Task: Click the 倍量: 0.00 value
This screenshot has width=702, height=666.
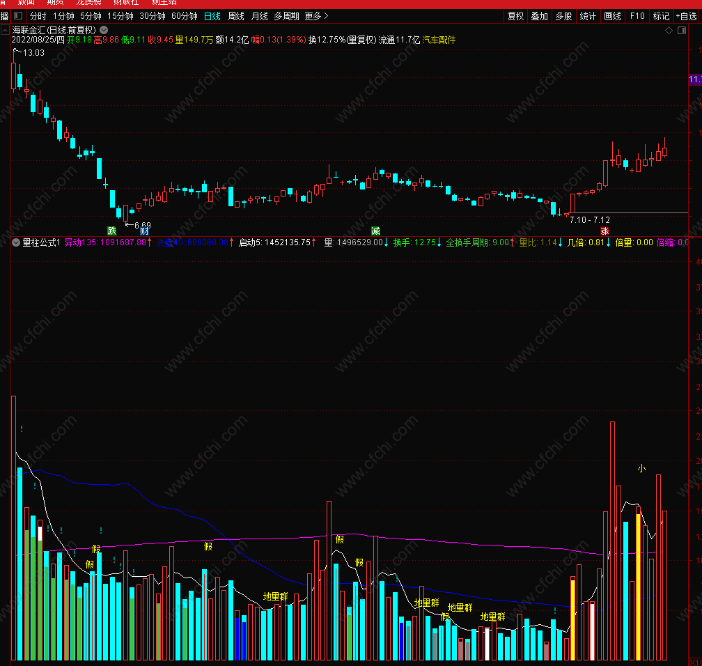Action: (634, 242)
